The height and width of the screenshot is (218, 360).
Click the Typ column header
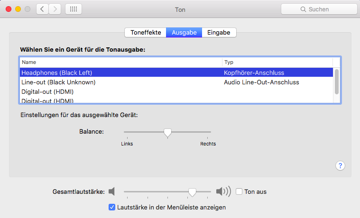click(277, 62)
